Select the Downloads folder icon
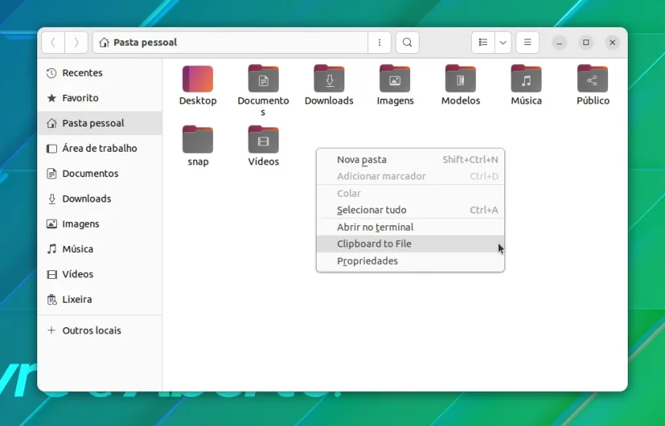665x426 pixels. pyautogui.click(x=329, y=78)
